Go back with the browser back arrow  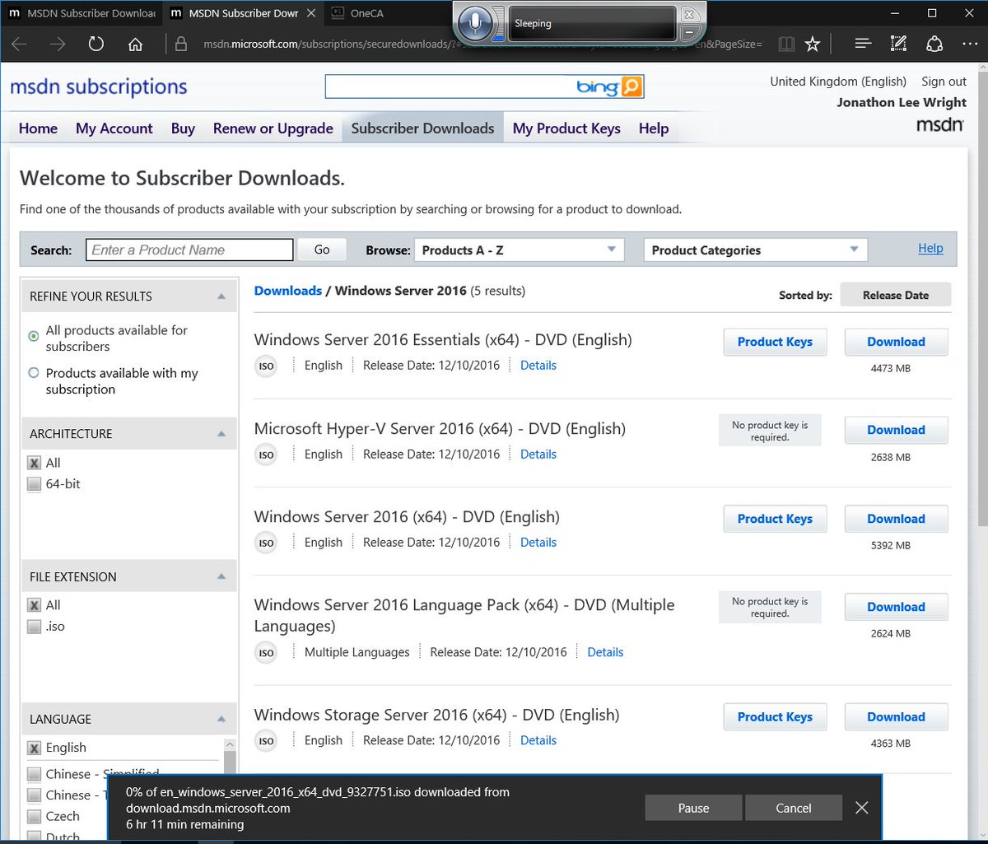pos(19,44)
